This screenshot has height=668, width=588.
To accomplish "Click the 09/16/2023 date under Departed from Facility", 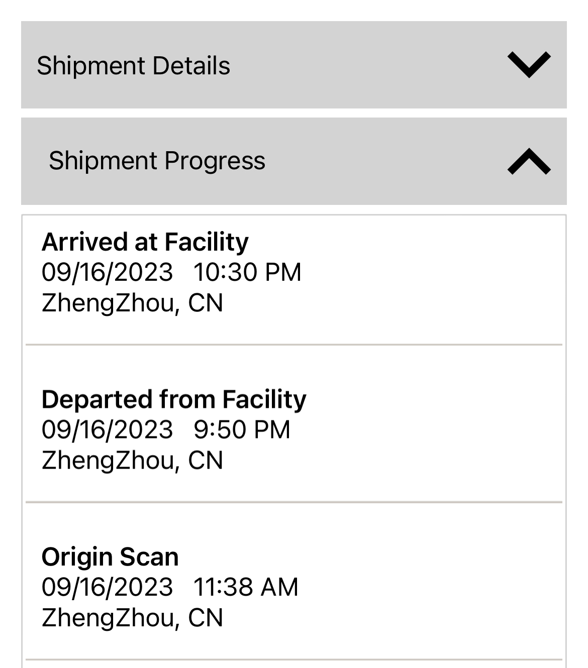I will coord(107,430).
